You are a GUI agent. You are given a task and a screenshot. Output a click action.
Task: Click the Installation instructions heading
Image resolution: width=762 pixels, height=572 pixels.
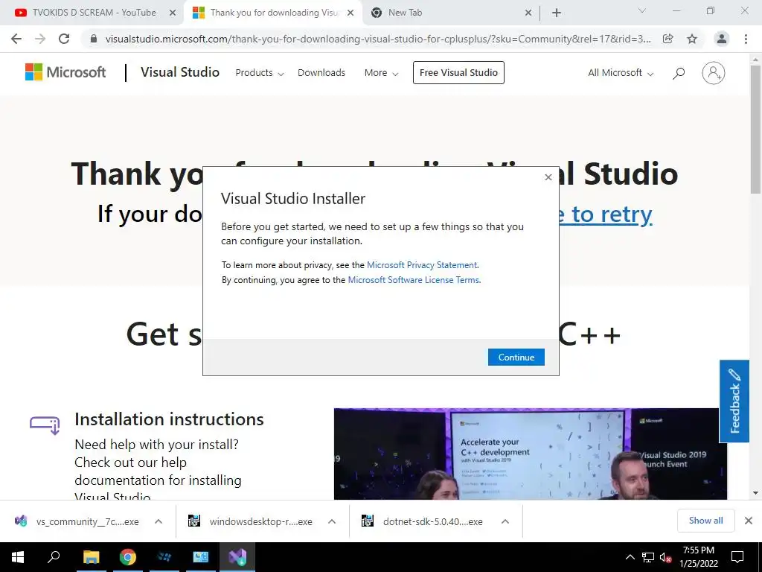coord(169,419)
